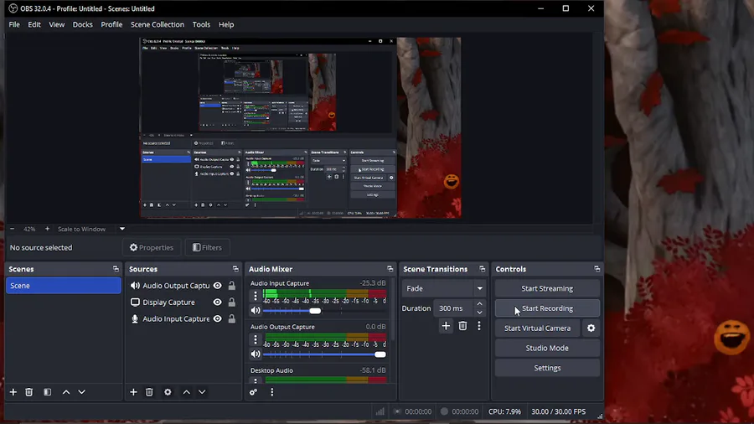Open the Help menu
754x424 pixels.
point(226,24)
